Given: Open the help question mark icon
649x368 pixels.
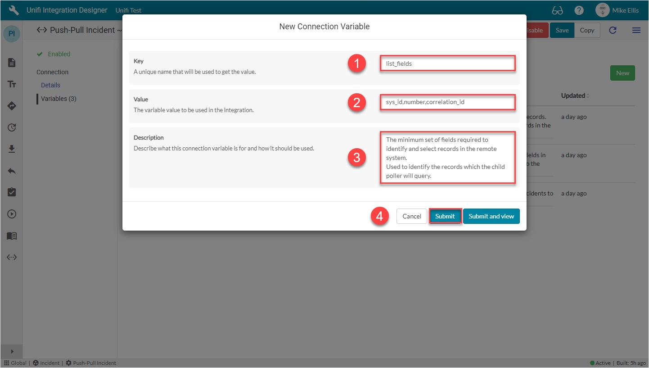Looking at the screenshot, I should click(x=579, y=10).
